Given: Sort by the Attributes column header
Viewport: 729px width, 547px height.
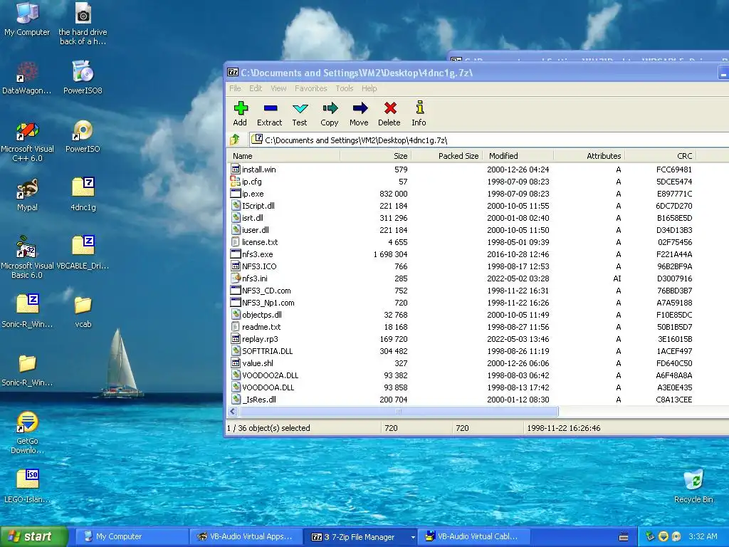Looking at the screenshot, I should [589, 156].
